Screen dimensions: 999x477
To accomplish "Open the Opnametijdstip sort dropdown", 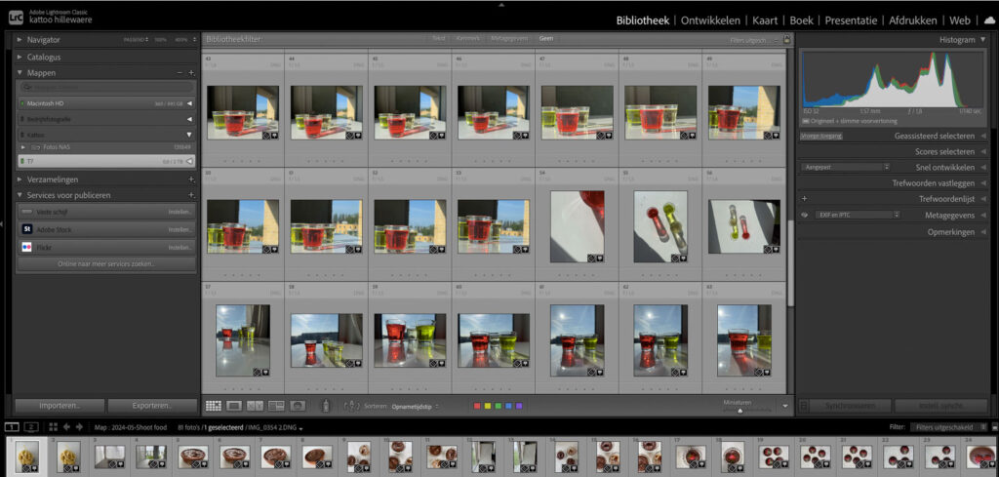I will pyautogui.click(x=416, y=406).
